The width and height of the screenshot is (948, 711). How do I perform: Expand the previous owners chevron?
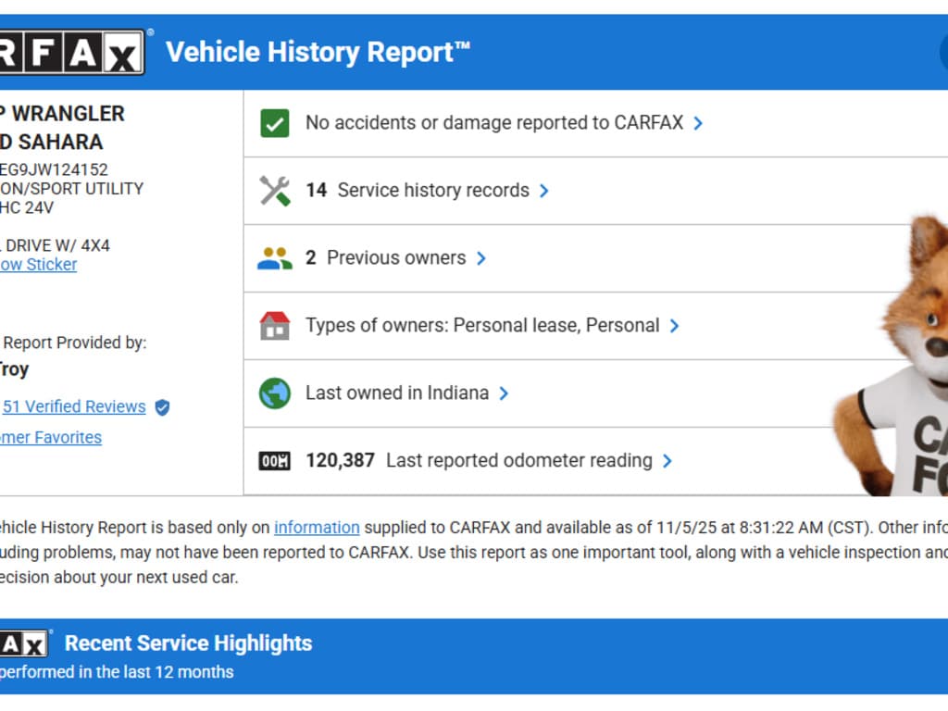coord(481,258)
